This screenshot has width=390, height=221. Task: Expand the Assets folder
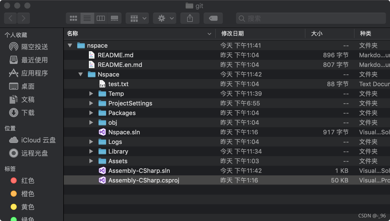91,161
